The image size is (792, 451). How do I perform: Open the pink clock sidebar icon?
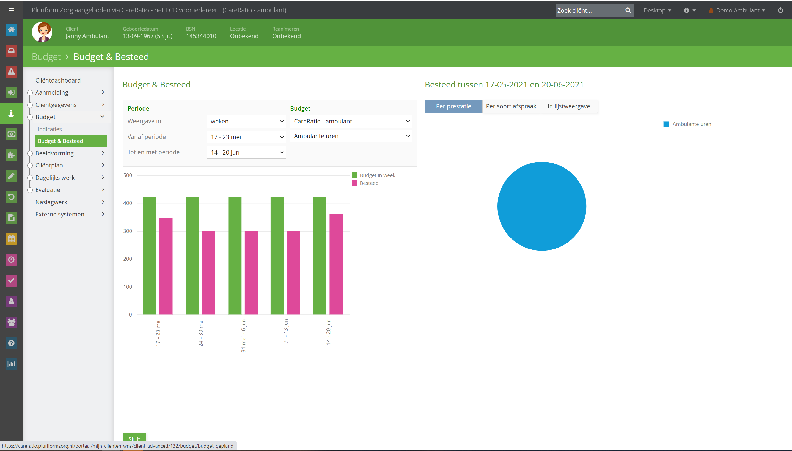tap(11, 260)
